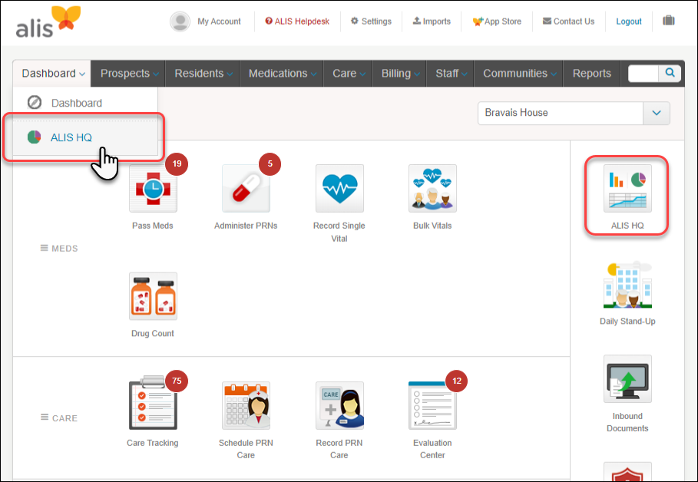Screen dimensions: 698x482
Task: Click the MEDS section handle icon
Action: tap(44, 248)
